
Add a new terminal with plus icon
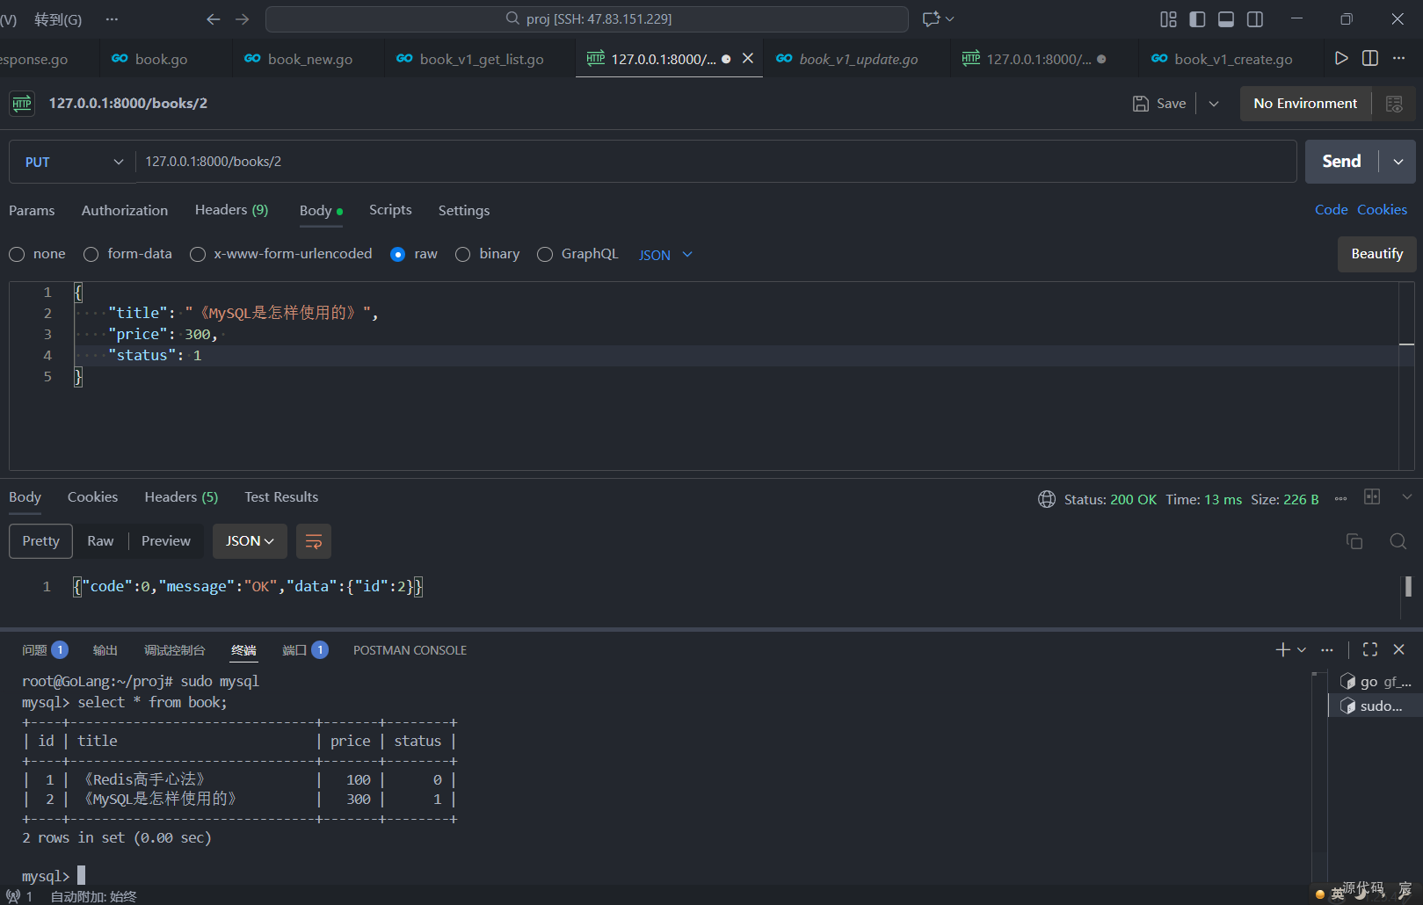(1282, 649)
